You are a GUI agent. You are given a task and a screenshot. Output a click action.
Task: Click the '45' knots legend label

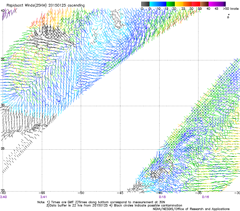[x=216, y=9]
